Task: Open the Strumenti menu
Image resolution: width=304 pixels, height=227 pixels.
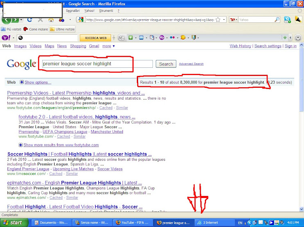Action: tap(106, 11)
